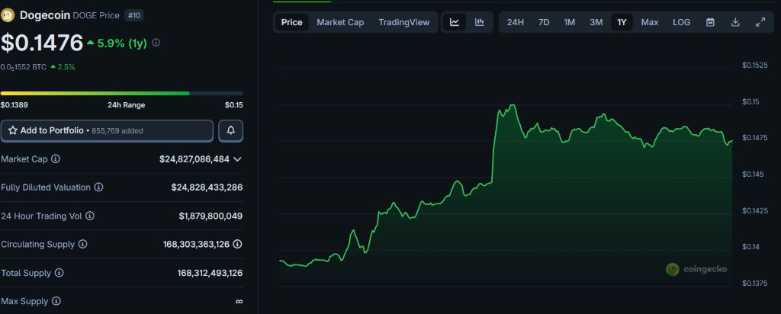
Task: Click the green chart price line peak
Action: click(512, 105)
